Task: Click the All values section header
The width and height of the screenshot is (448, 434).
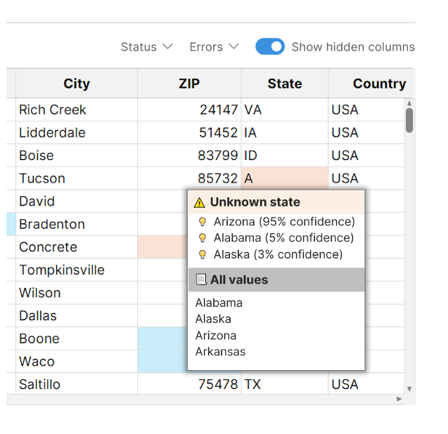Action: pos(276,280)
